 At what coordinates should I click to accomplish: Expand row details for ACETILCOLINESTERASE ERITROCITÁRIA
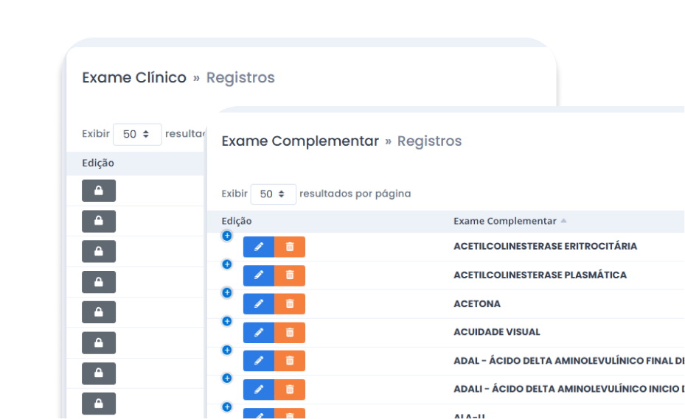[227, 236]
